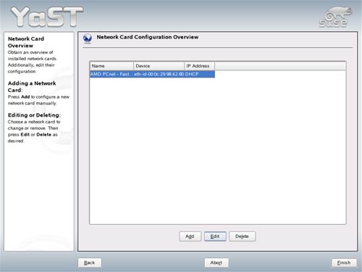
Task: Sort by the Name column header
Action: (x=111, y=66)
